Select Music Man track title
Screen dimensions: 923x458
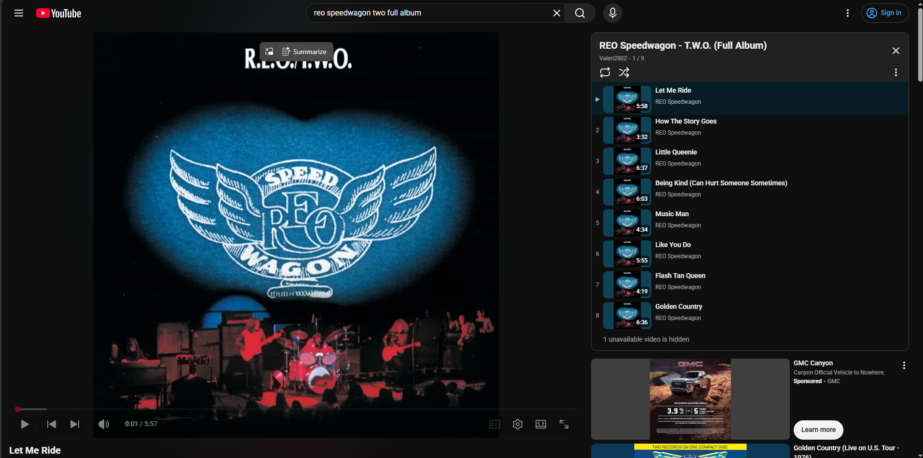click(672, 214)
